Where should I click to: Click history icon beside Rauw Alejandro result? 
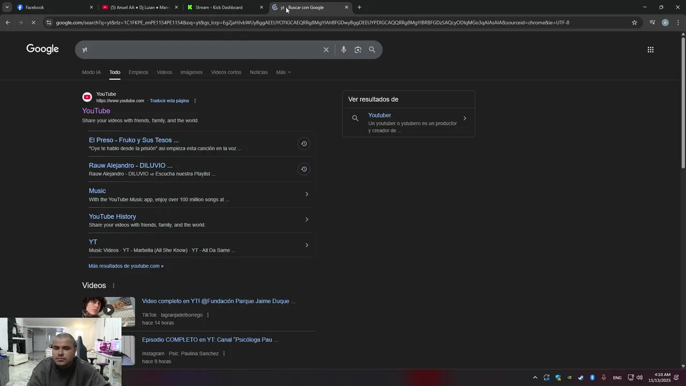click(304, 169)
